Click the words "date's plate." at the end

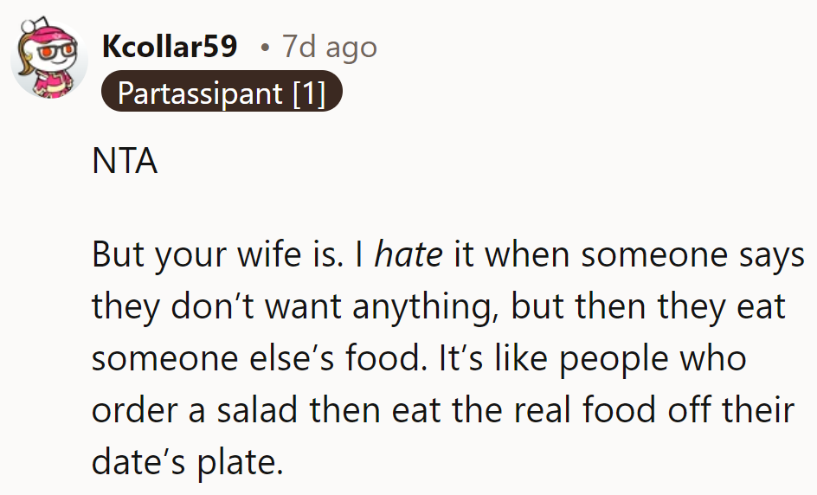pyautogui.click(x=187, y=463)
